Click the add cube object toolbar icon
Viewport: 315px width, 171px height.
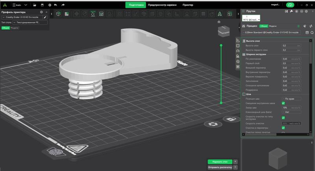(x=58, y=14)
